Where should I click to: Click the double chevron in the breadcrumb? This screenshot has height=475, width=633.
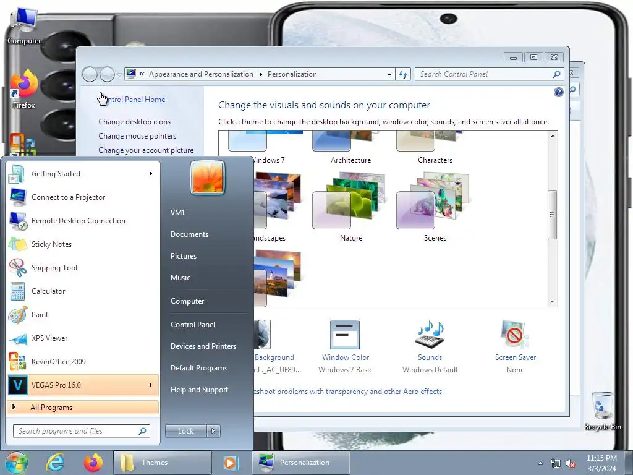point(142,74)
